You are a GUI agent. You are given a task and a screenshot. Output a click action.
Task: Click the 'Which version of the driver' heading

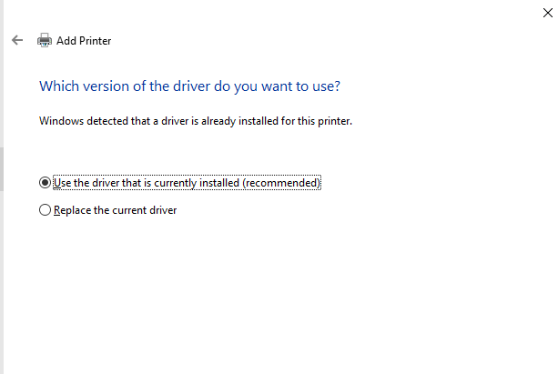tap(189, 86)
